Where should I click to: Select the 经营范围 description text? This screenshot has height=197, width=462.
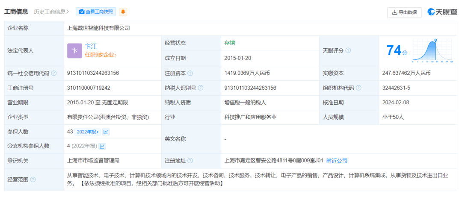(x=258, y=179)
